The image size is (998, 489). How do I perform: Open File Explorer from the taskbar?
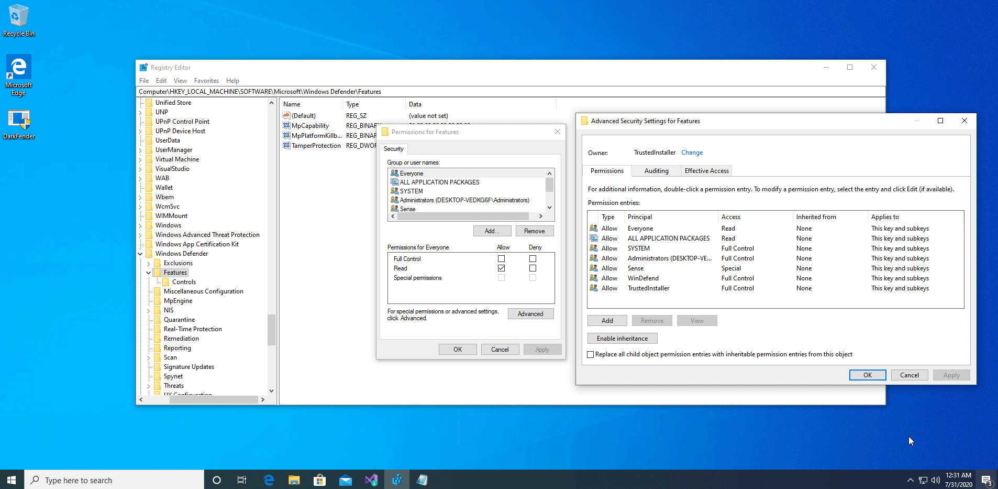coord(294,480)
